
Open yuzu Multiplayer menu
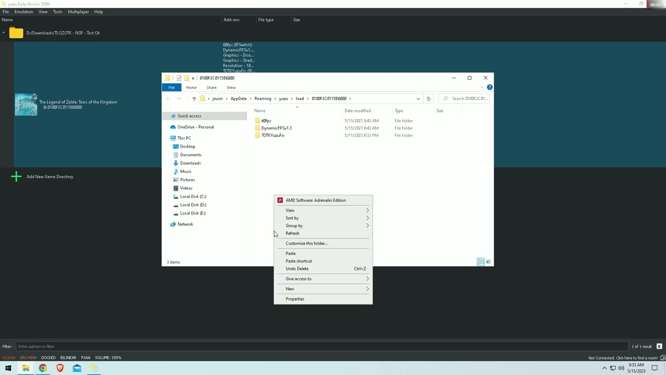(x=78, y=11)
